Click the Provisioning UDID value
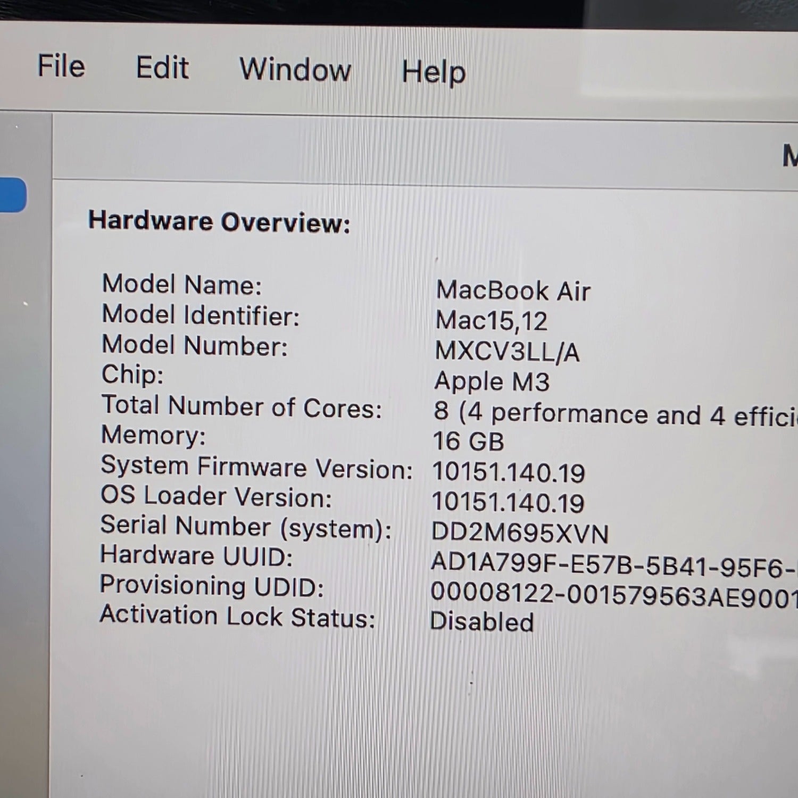The width and height of the screenshot is (798, 798). (612, 594)
